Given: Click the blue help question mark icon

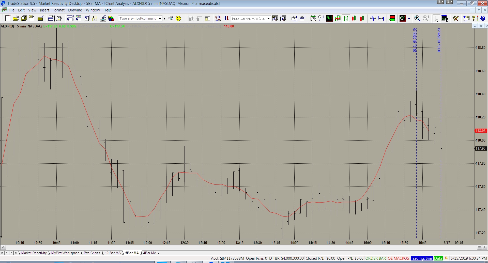Looking at the screenshot, I should pos(482,18).
